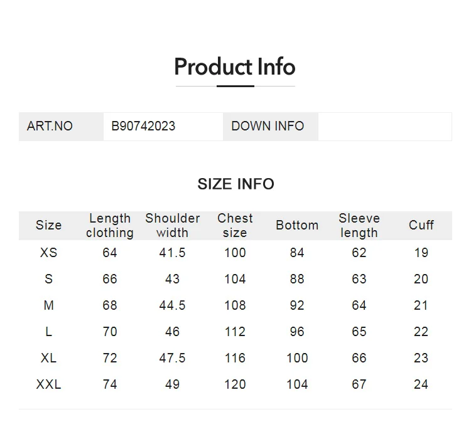
Task: Click shoulder width value 47.5
Action: pyautogui.click(x=173, y=358)
